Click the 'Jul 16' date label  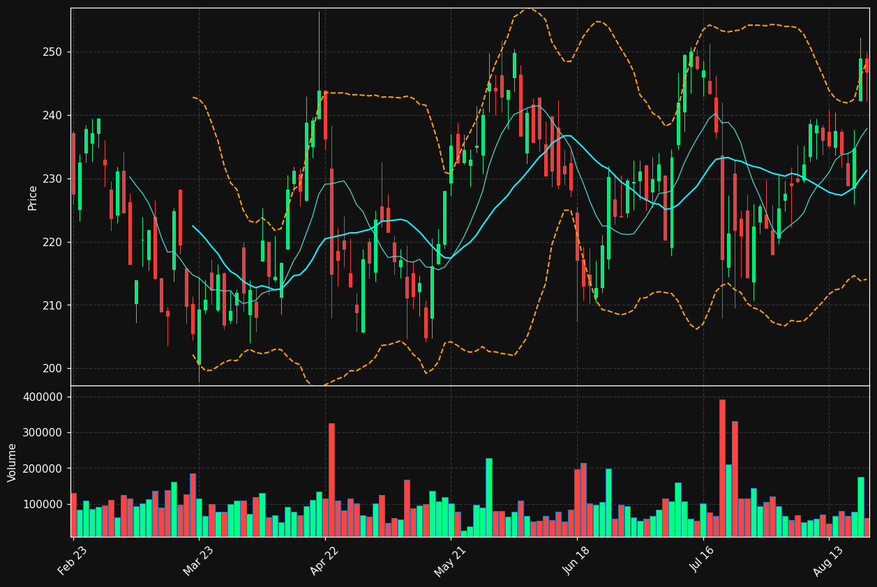pos(703,560)
